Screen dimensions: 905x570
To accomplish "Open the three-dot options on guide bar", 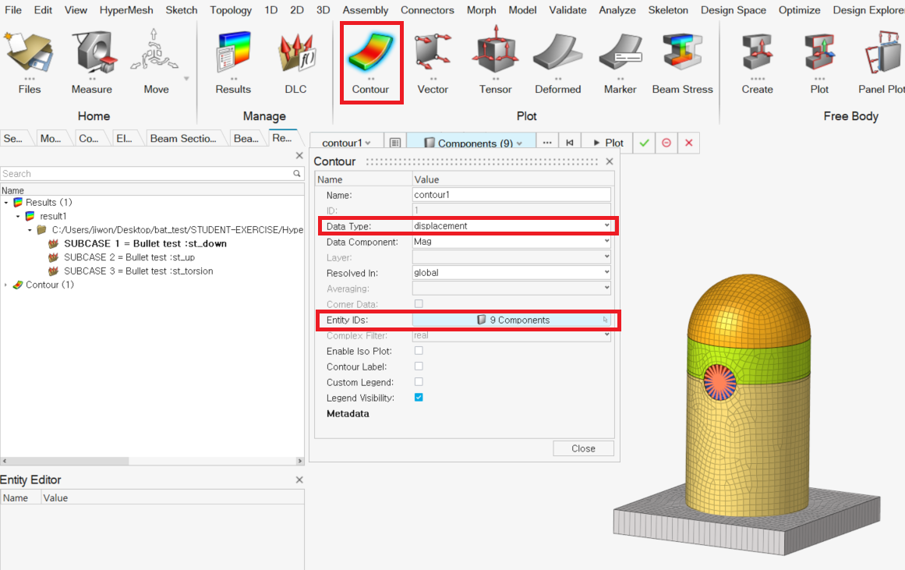I will tap(547, 143).
